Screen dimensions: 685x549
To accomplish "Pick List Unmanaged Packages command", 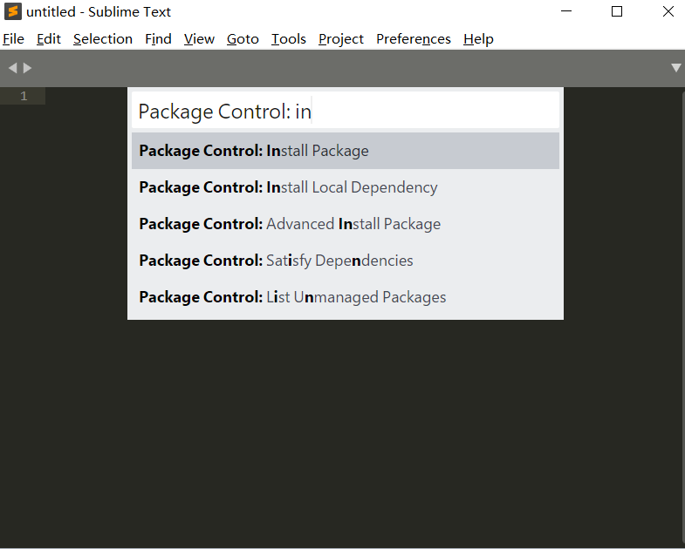I will click(x=346, y=297).
